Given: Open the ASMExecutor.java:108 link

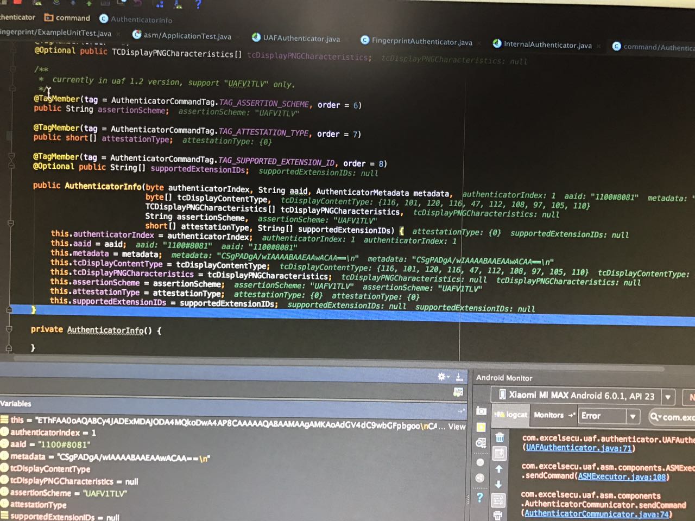Looking at the screenshot, I should [x=622, y=476].
